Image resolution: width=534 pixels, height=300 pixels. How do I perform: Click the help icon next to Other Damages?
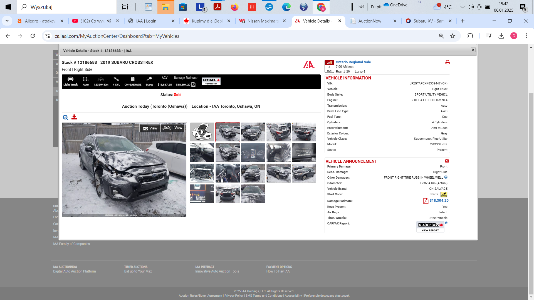446,177
